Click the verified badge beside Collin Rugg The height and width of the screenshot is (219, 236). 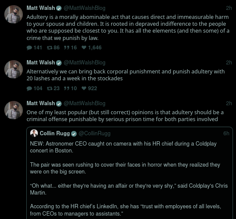point(74,134)
